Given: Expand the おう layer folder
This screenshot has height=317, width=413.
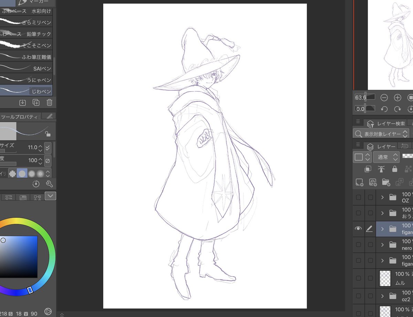Looking at the screenshot, I should point(382,213).
